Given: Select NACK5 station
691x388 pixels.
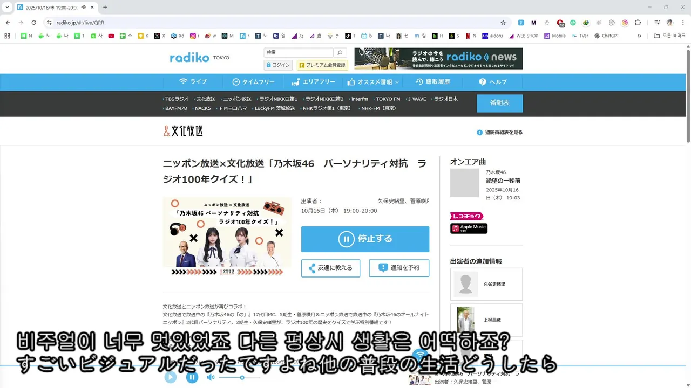Looking at the screenshot, I should pyautogui.click(x=202, y=108).
